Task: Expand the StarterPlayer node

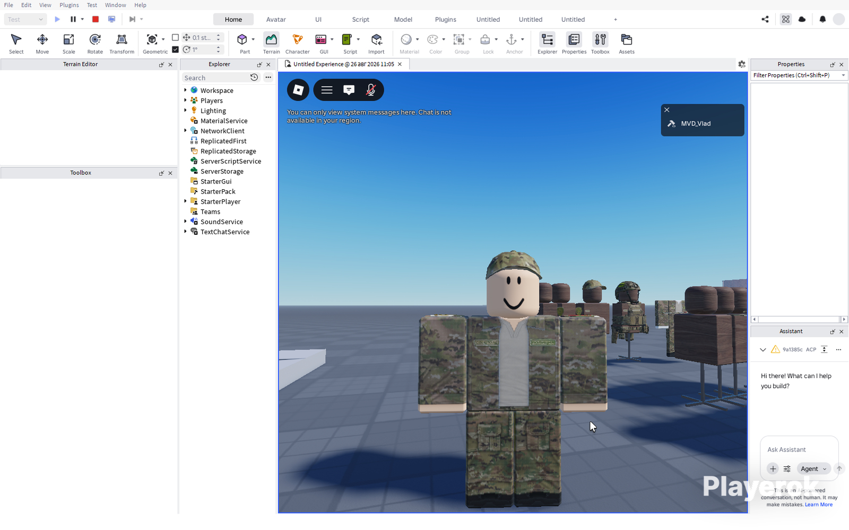Action: click(185, 201)
